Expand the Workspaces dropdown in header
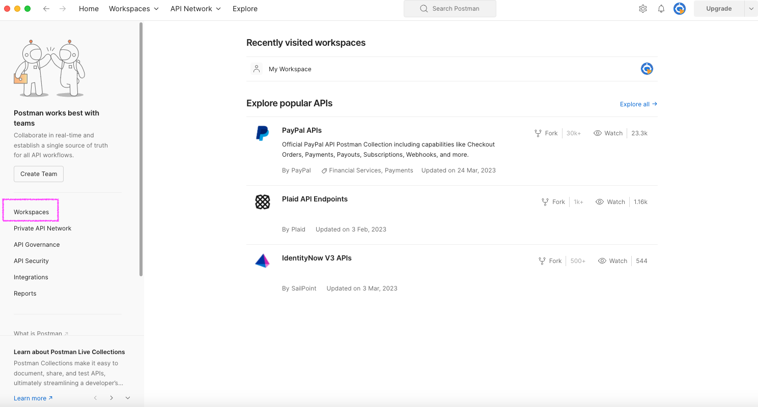This screenshot has height=407, width=758. 134,9
